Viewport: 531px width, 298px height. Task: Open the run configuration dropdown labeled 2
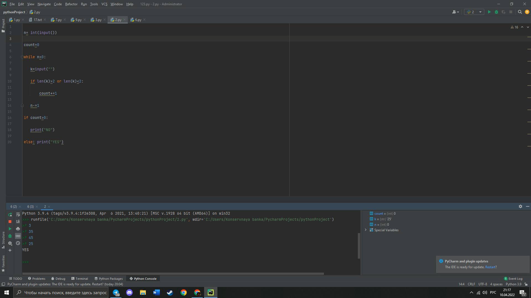[474, 12]
